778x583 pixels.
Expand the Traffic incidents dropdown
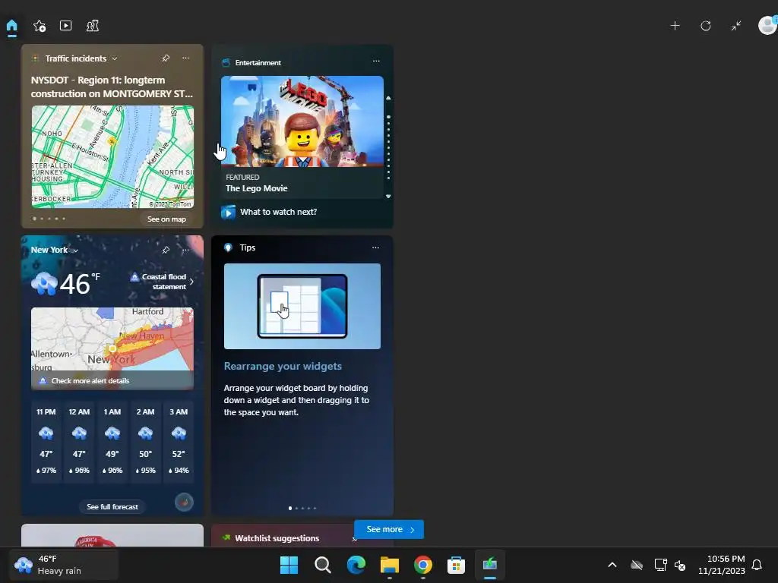(x=115, y=58)
